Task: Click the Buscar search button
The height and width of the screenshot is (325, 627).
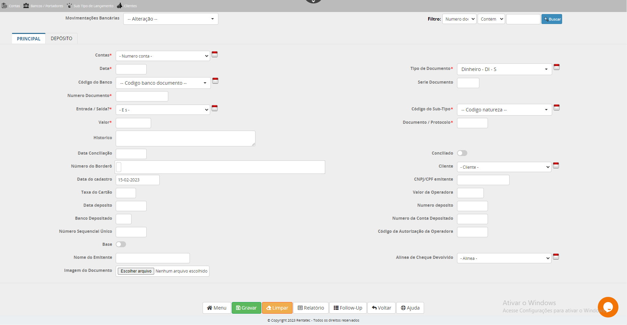Action: click(551, 19)
